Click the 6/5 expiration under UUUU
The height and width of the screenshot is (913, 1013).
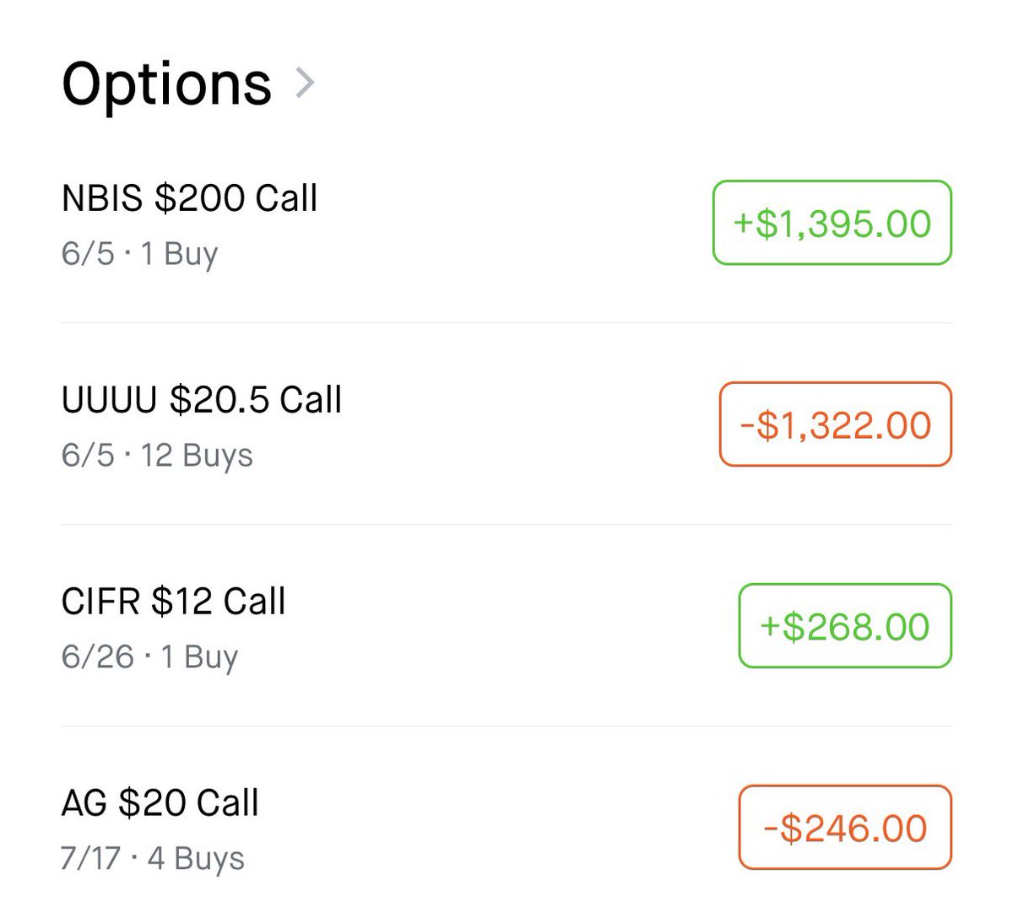[x=88, y=456]
